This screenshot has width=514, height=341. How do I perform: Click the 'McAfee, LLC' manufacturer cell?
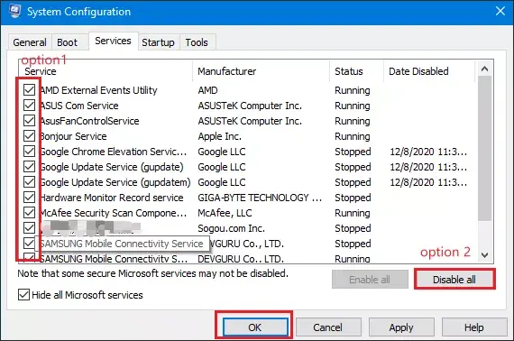tap(225, 213)
